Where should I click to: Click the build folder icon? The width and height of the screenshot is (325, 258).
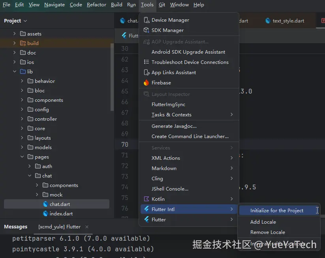(x=23, y=43)
